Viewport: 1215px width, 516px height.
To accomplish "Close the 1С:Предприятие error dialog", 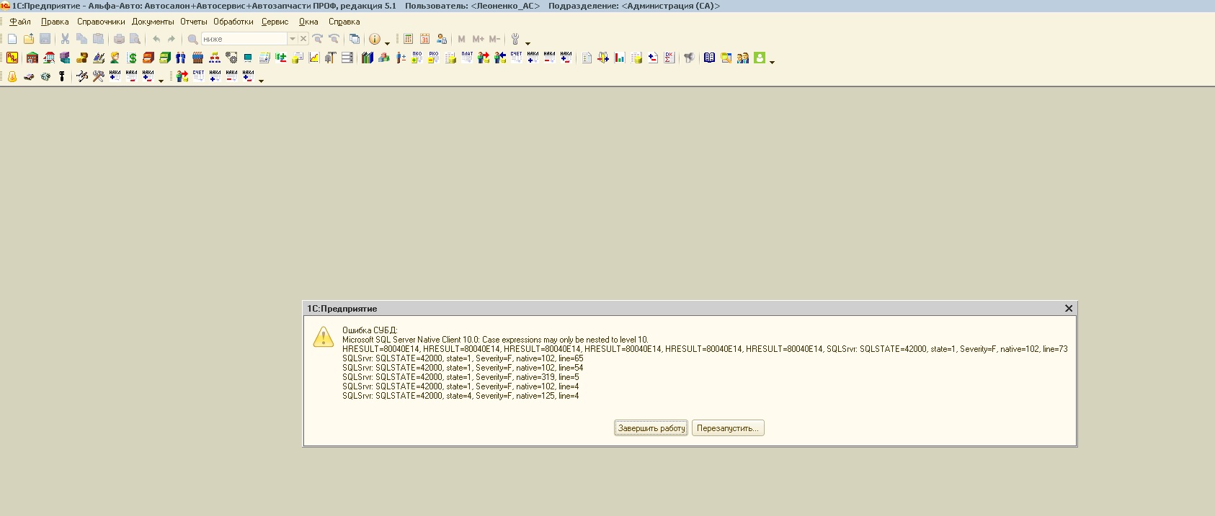I will click(1069, 308).
